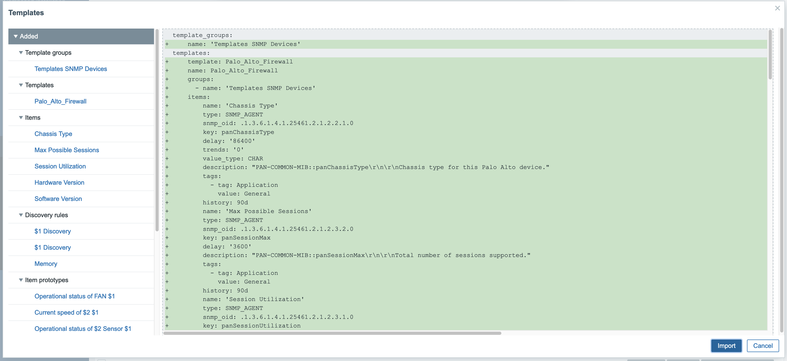
Task: Select the Memory discovery rule
Action: (x=45, y=263)
